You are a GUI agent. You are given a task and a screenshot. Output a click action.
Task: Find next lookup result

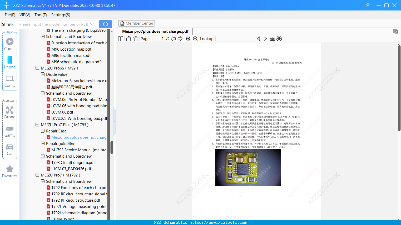(265, 39)
